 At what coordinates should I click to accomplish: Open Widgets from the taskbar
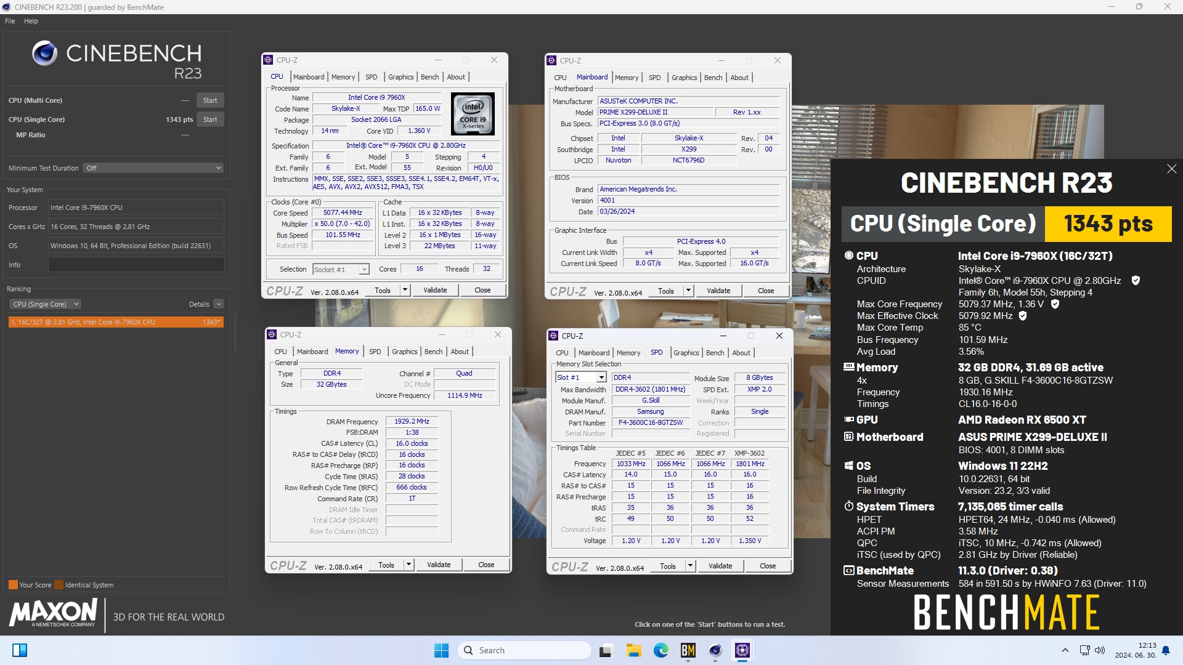[x=20, y=650]
